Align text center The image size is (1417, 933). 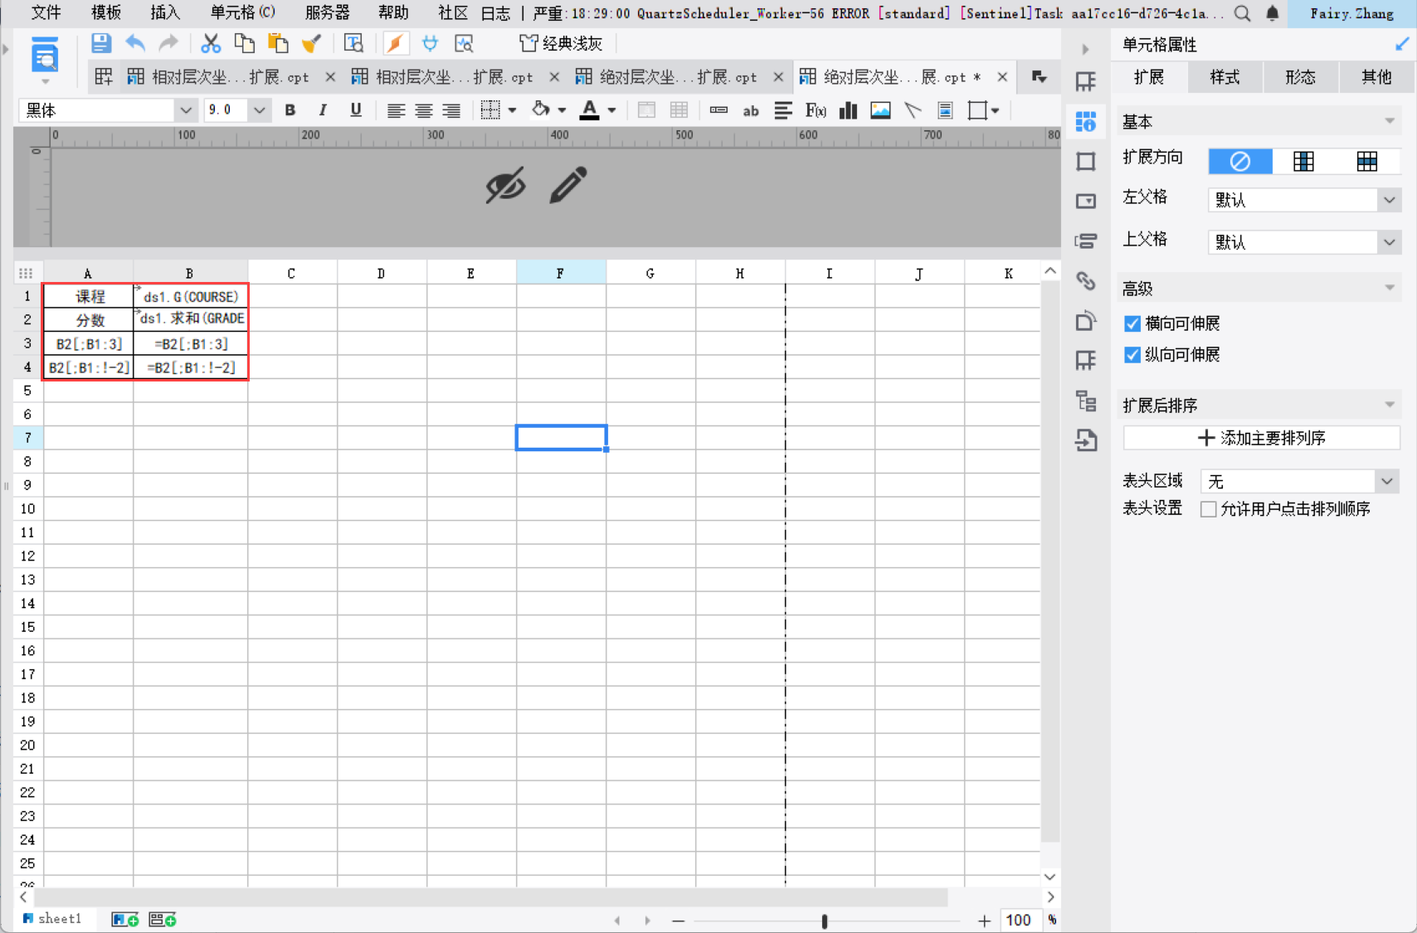(x=424, y=110)
